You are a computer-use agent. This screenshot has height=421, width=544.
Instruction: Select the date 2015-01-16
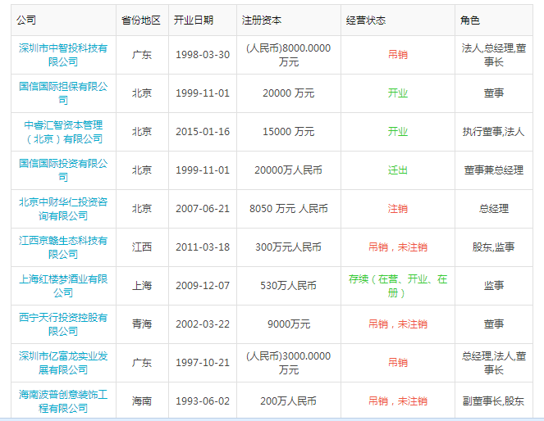[203, 132]
